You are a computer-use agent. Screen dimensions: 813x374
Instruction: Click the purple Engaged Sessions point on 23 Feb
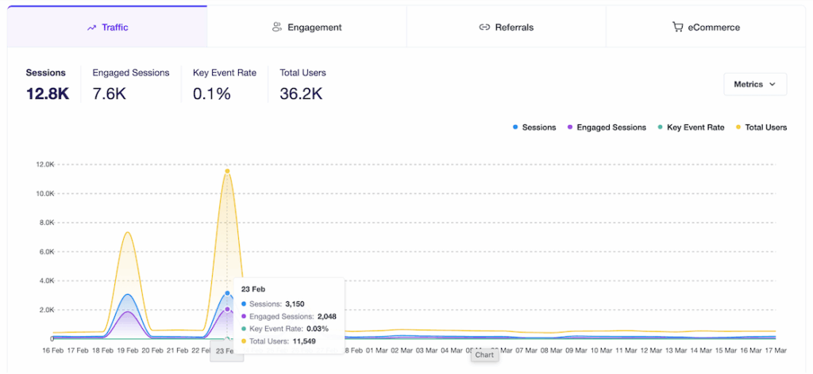[227, 309]
